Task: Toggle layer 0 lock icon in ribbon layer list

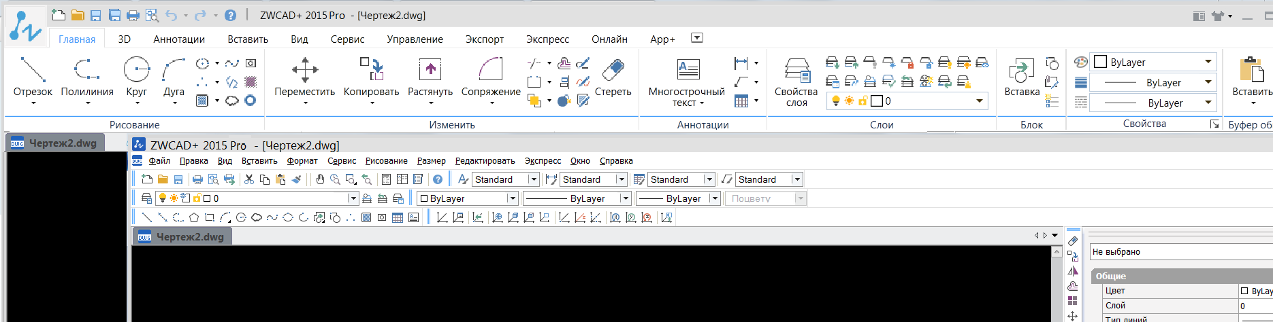Action: (x=863, y=101)
